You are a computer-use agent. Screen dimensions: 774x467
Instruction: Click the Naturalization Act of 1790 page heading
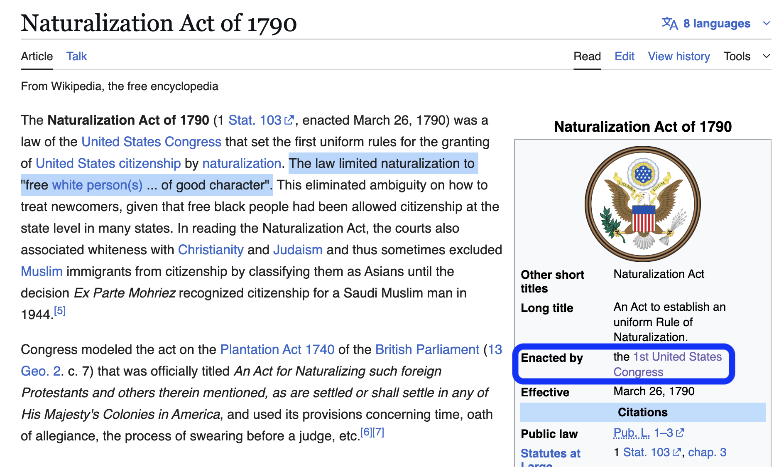(x=159, y=23)
